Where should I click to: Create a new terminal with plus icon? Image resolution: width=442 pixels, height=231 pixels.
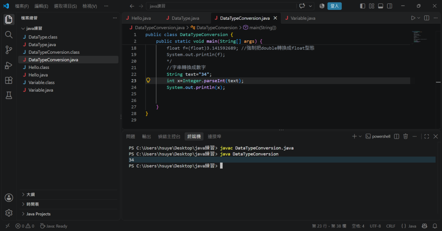click(x=354, y=136)
